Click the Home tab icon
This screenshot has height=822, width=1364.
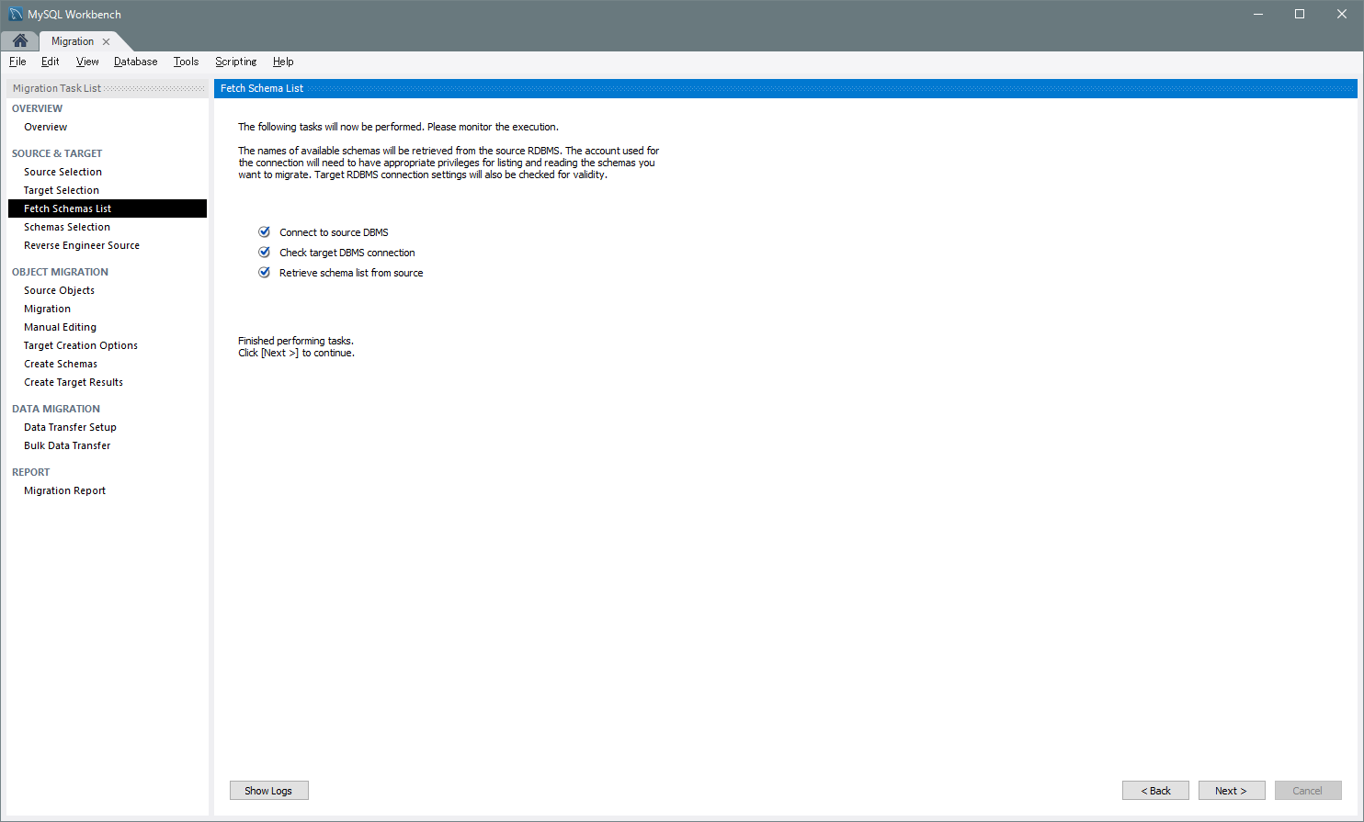19,41
